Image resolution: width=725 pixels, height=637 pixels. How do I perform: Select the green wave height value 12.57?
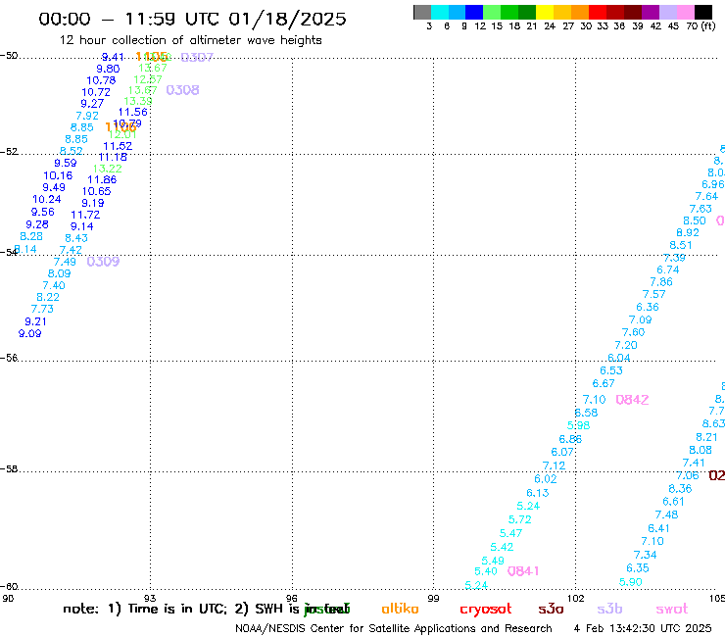[148, 79]
